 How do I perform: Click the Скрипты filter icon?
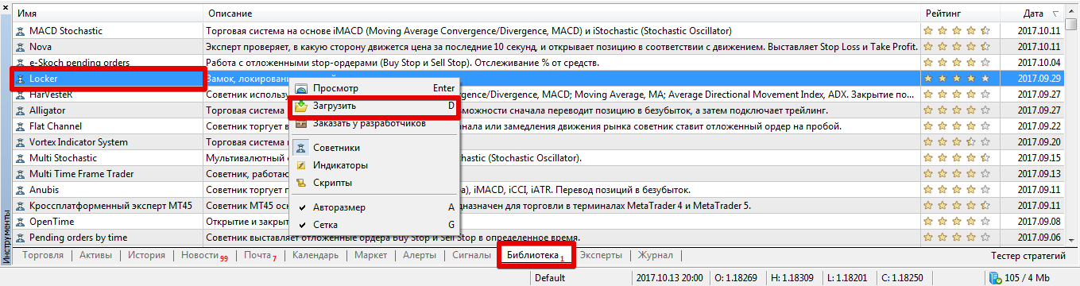point(301,183)
